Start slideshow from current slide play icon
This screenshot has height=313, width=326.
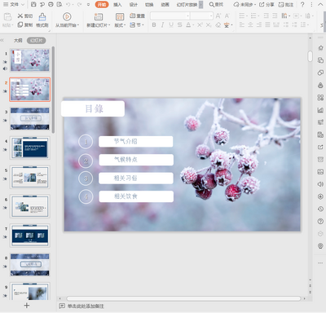pos(67,16)
